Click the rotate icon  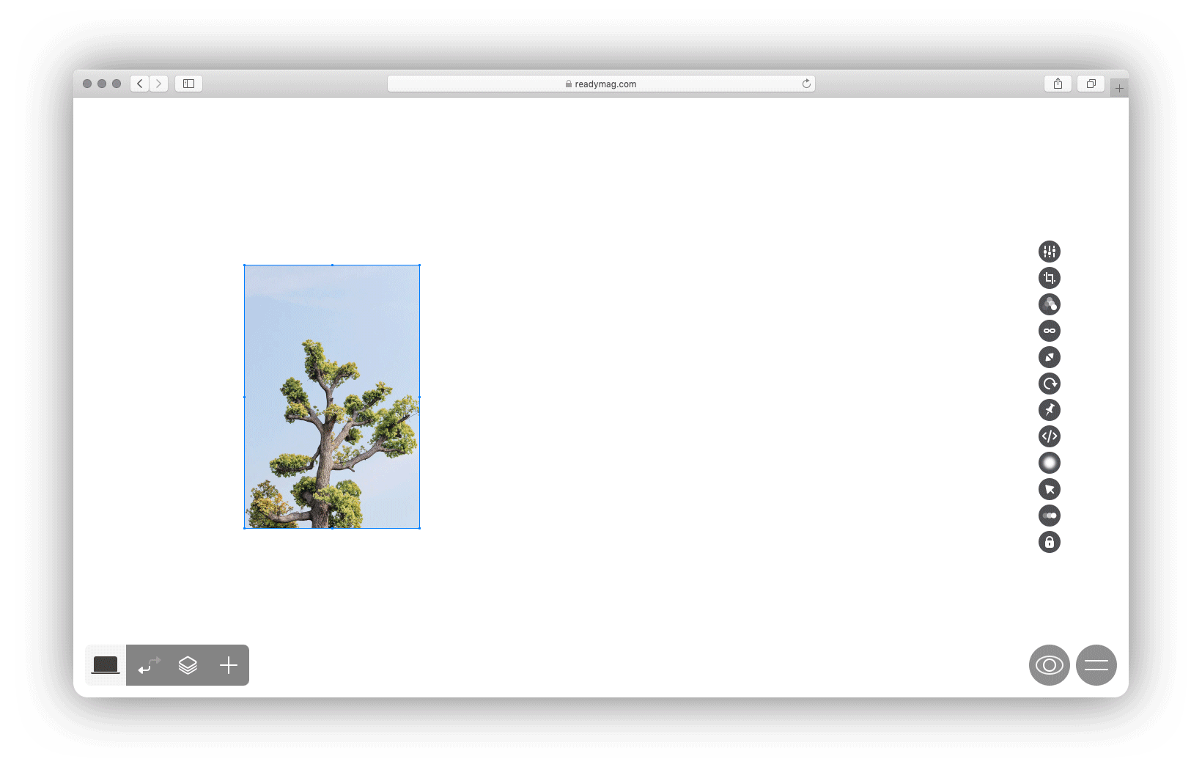click(x=1050, y=384)
